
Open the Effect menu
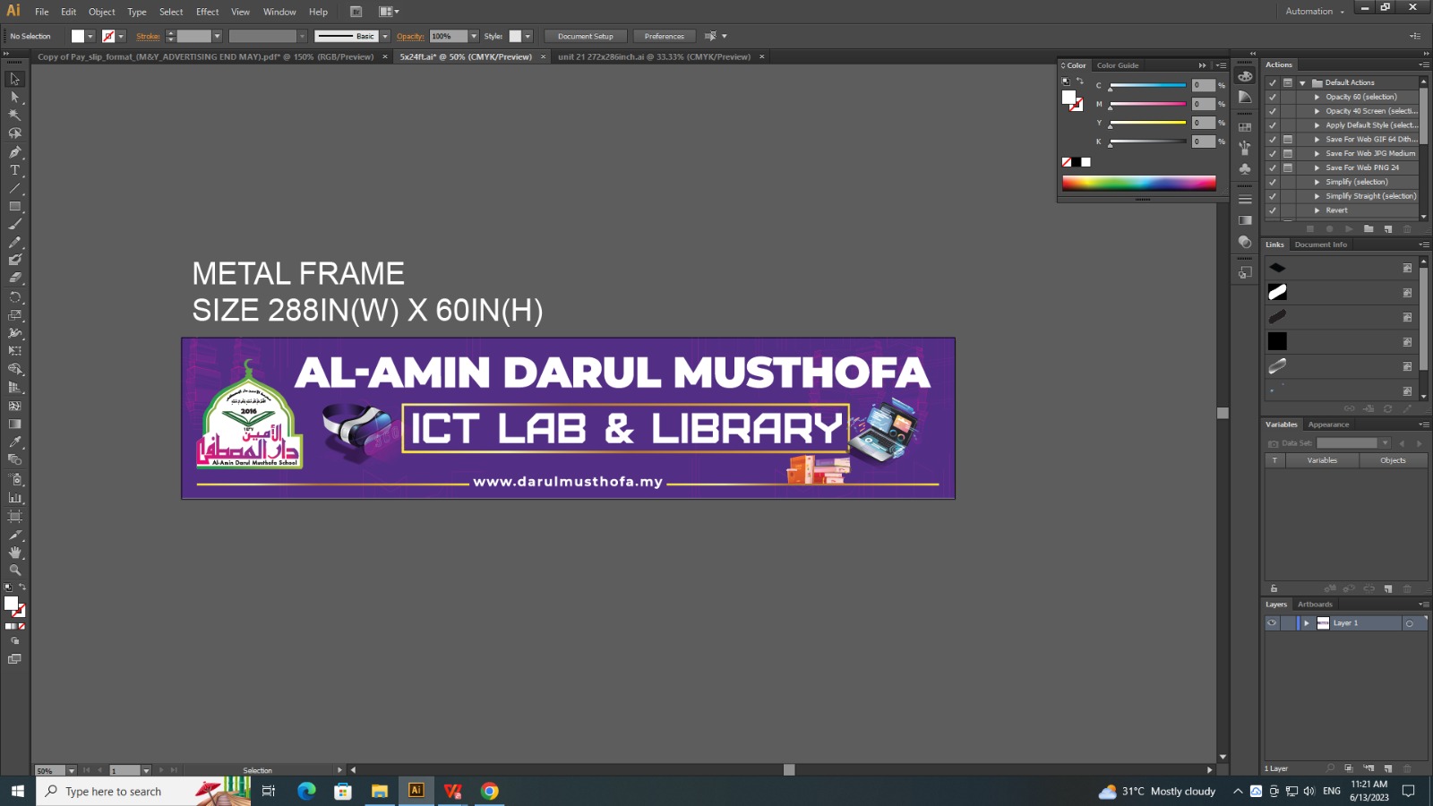(x=208, y=12)
